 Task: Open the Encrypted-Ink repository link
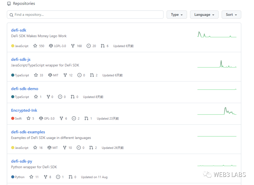(24, 110)
